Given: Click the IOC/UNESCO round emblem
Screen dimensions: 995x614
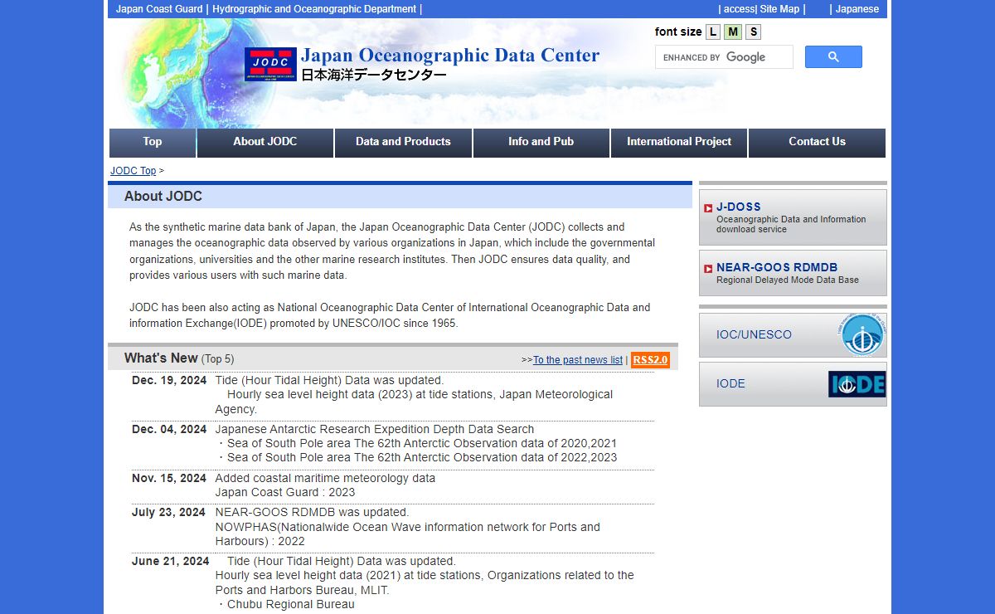Looking at the screenshot, I should pyautogui.click(x=861, y=335).
